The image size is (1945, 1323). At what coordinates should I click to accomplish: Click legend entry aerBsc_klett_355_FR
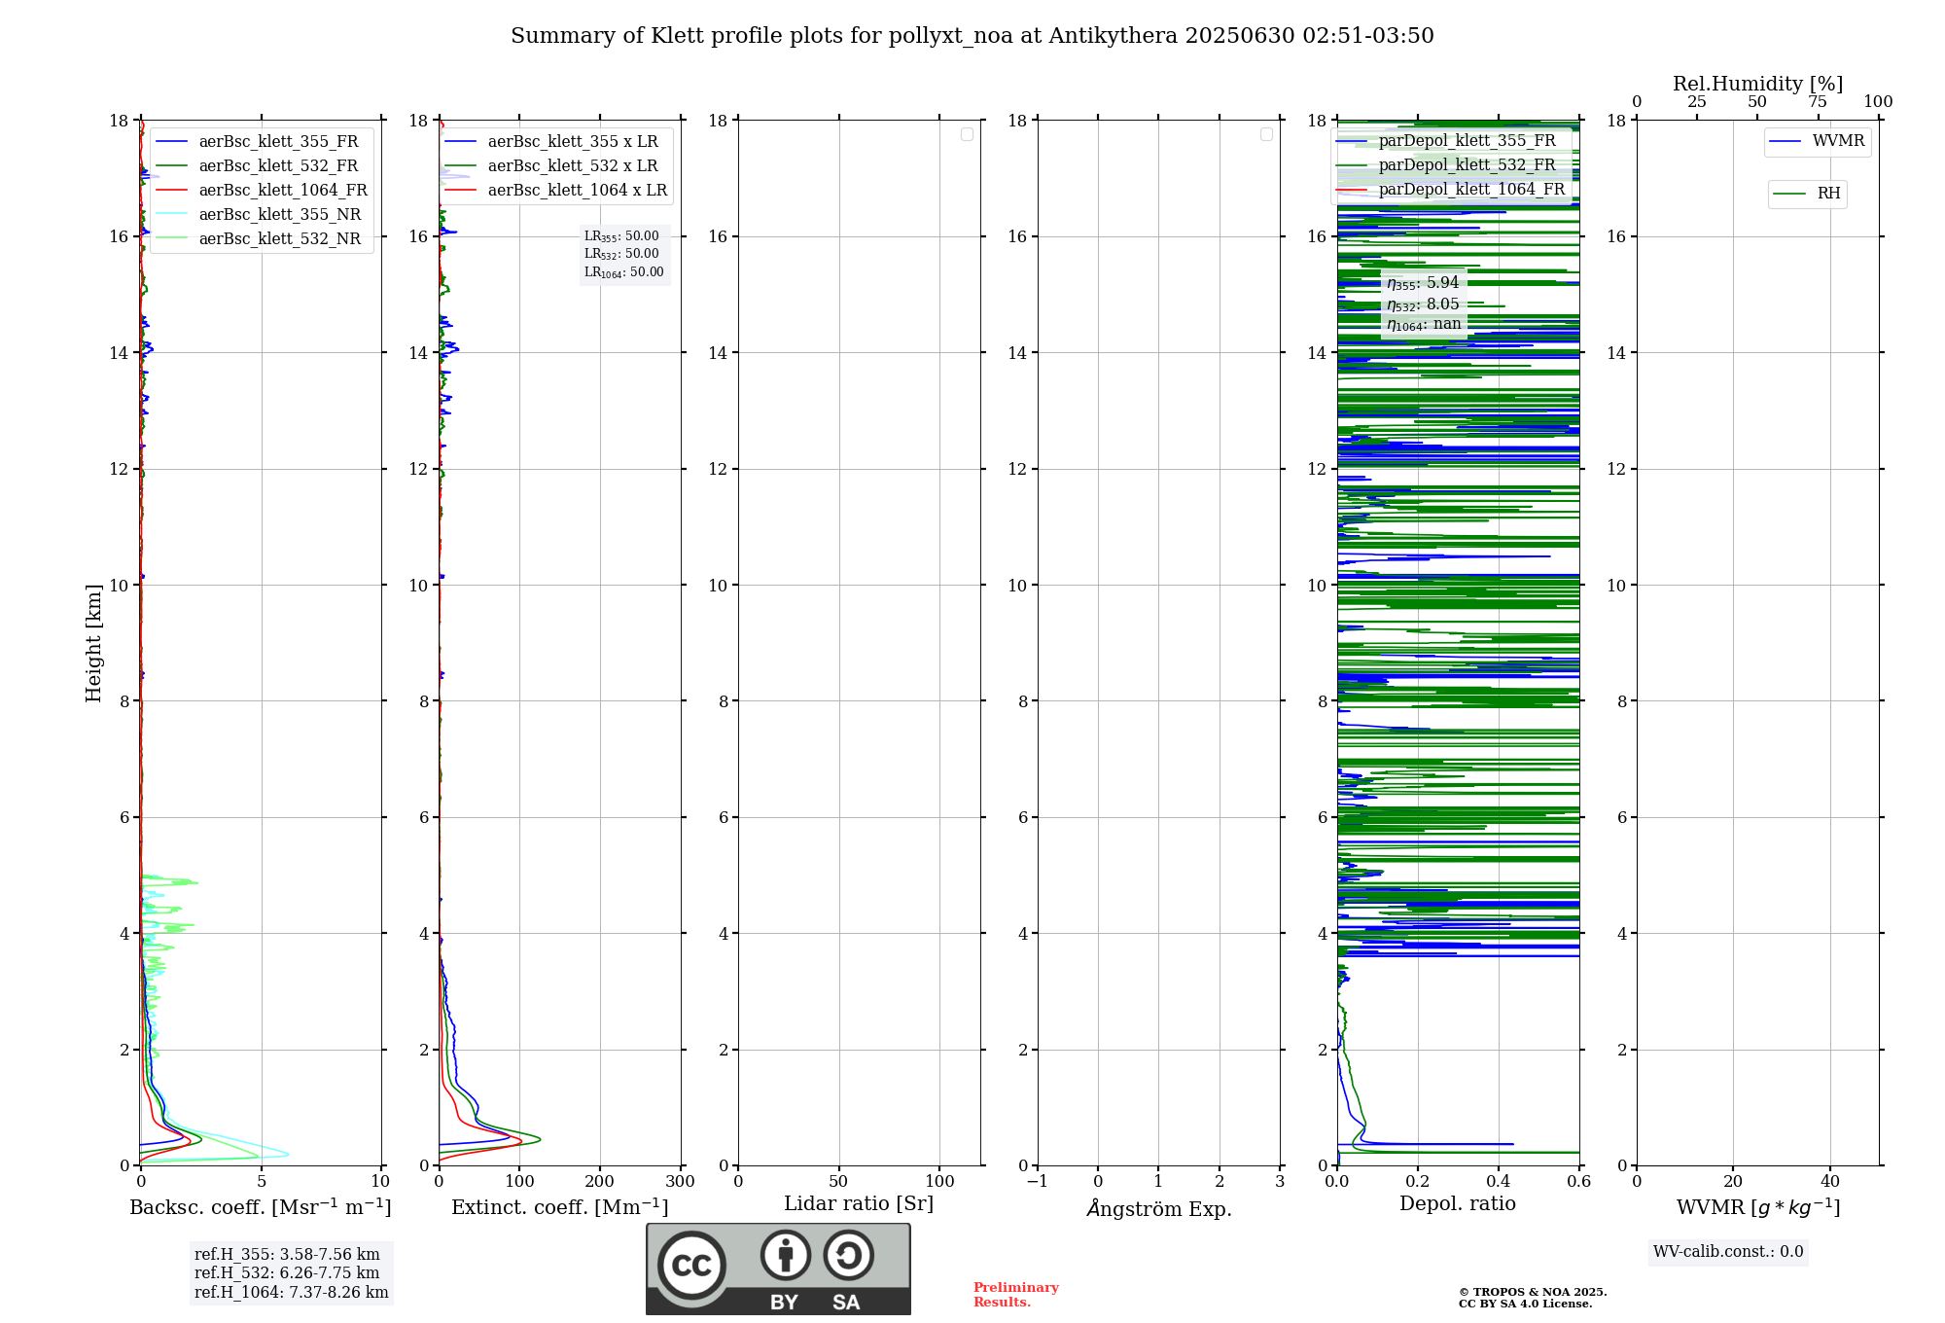(263, 141)
